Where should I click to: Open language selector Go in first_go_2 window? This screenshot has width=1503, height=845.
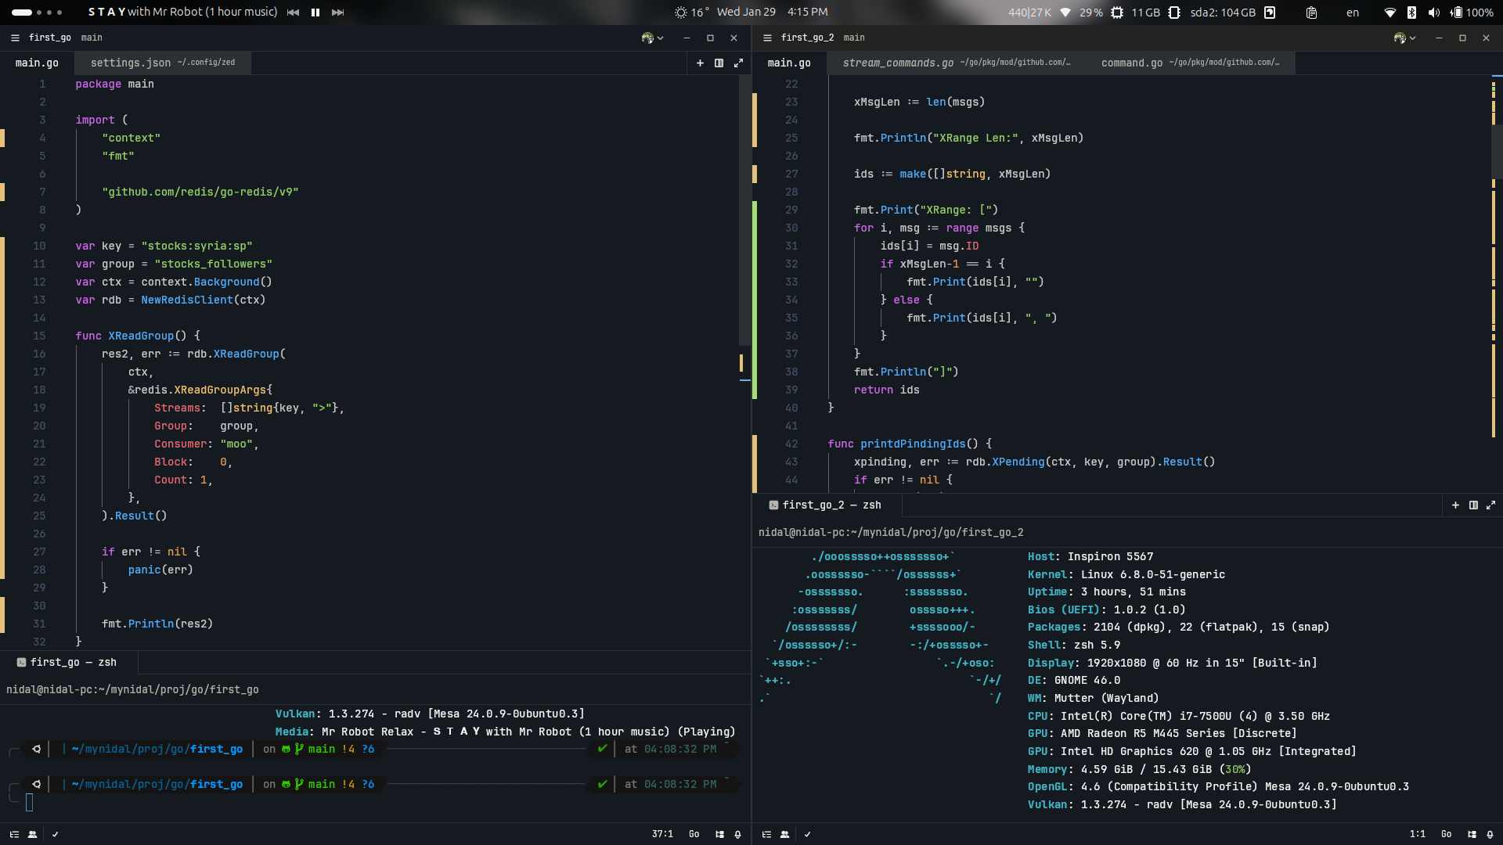pyautogui.click(x=1446, y=835)
